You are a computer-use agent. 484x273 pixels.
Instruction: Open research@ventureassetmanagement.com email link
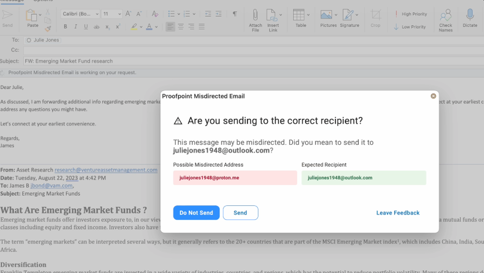106,170
